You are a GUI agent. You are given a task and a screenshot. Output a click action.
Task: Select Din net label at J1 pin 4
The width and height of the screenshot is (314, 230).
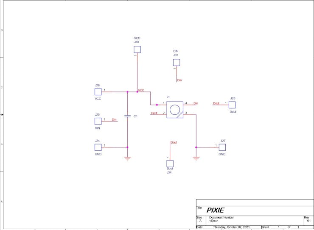[196, 103]
